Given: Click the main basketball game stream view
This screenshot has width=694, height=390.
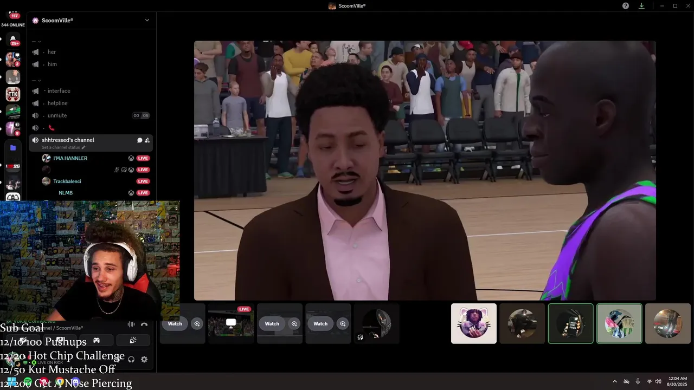Looking at the screenshot, I should 425,171.
